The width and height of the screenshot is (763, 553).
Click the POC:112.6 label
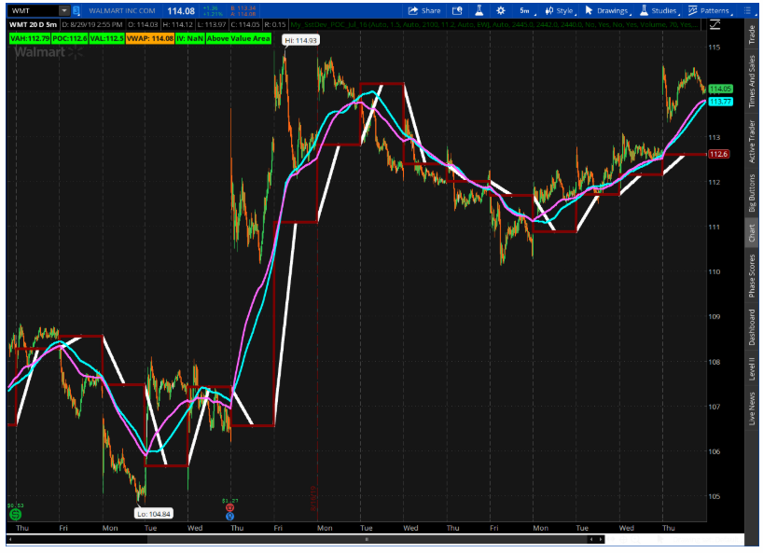[x=70, y=38]
